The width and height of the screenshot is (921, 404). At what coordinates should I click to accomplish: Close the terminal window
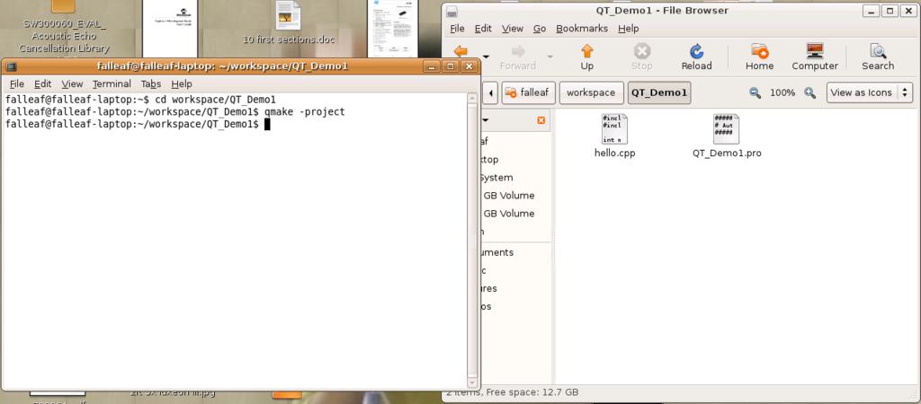(x=469, y=66)
